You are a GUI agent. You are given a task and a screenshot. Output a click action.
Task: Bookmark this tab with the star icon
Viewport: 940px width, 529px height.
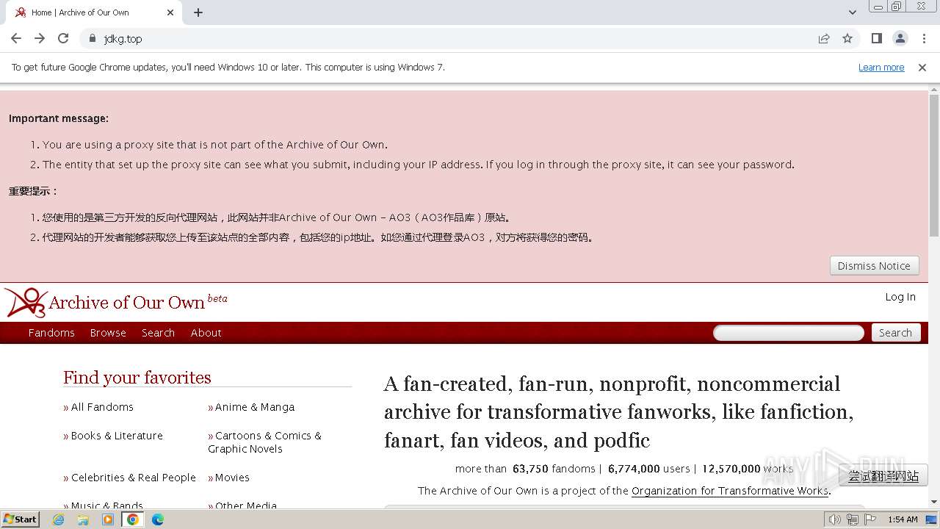847,38
